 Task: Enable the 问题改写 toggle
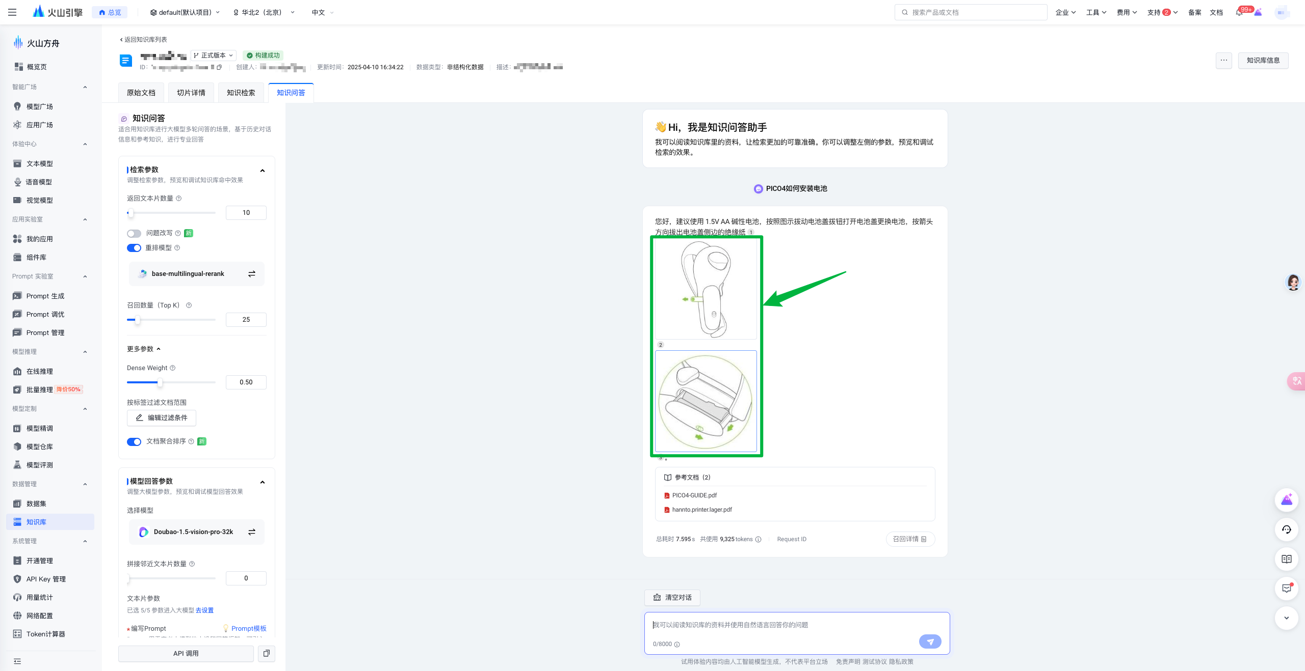(x=134, y=234)
